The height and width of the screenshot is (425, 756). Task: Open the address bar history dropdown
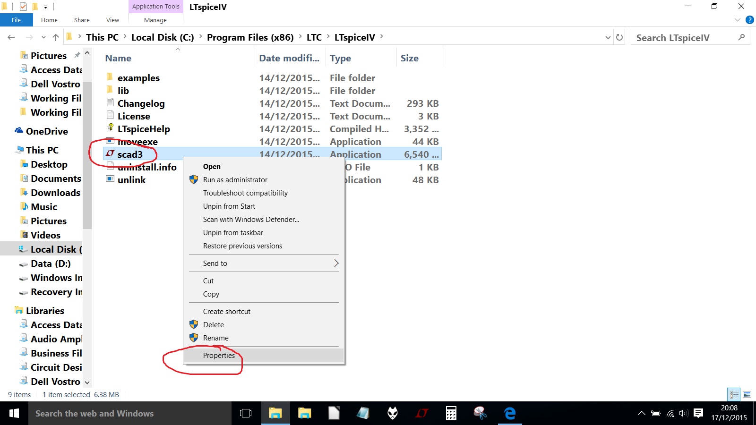[608, 37]
